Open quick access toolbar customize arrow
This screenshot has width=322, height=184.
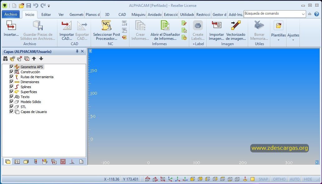(x=49, y=6)
